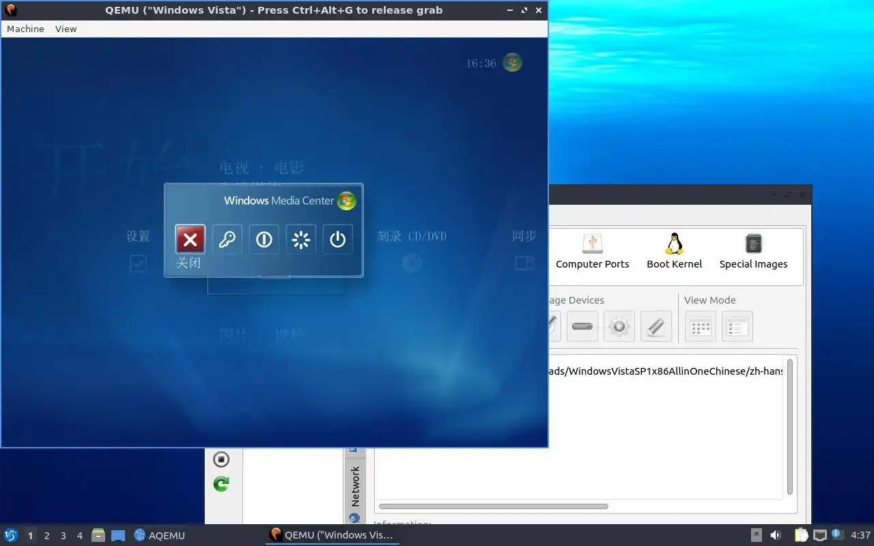This screenshot has width=874, height=546.
Task: Switch View Mode to details list
Action: (x=737, y=326)
